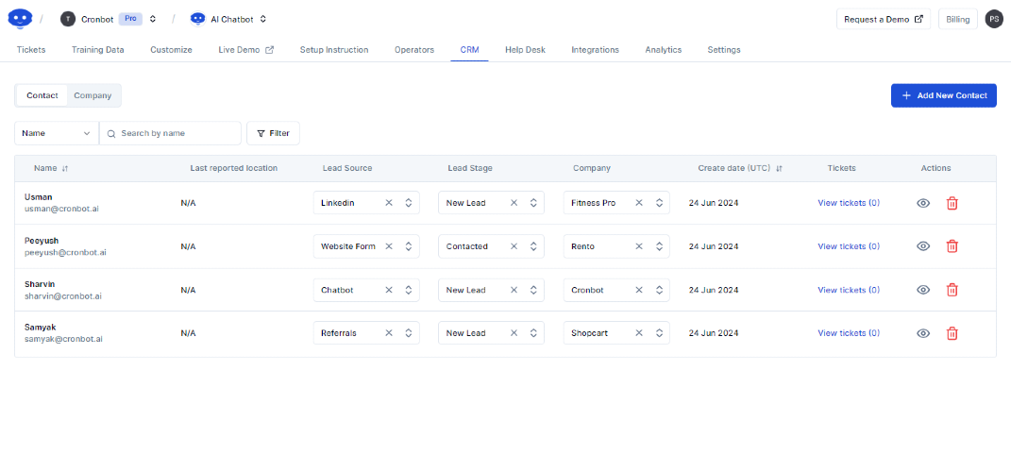
Task: Open View tickets link for Usman
Action: click(x=849, y=202)
